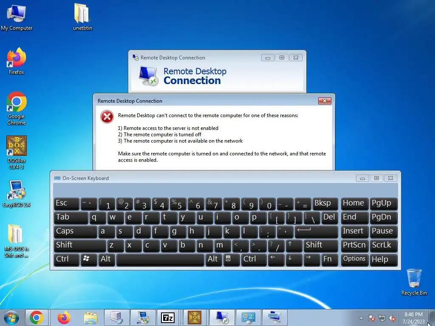The width and height of the screenshot is (435, 326).
Task: Toggle the Fn key on keyboard
Action: [330, 260]
